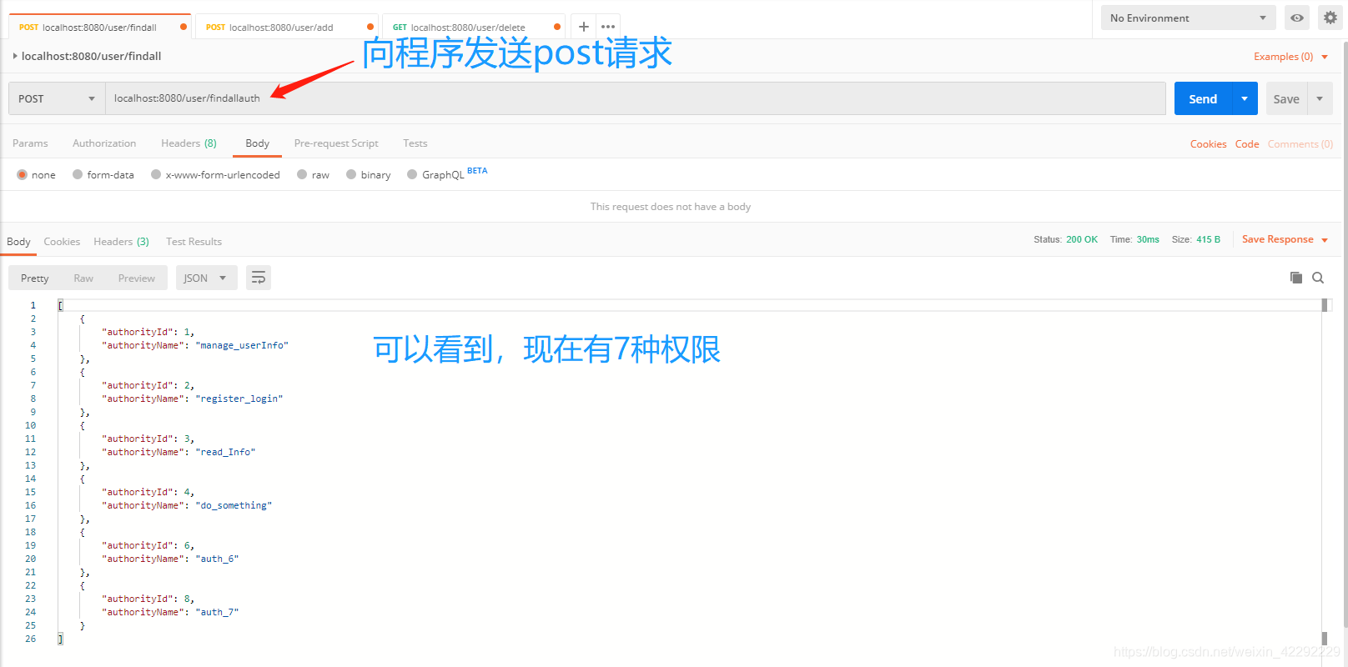
Task: Open the POST method dropdown
Action: (57, 98)
